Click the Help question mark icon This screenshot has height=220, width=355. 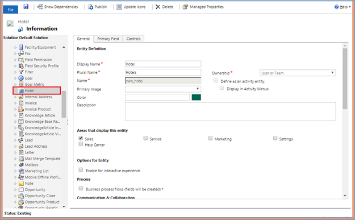pyautogui.click(x=336, y=7)
